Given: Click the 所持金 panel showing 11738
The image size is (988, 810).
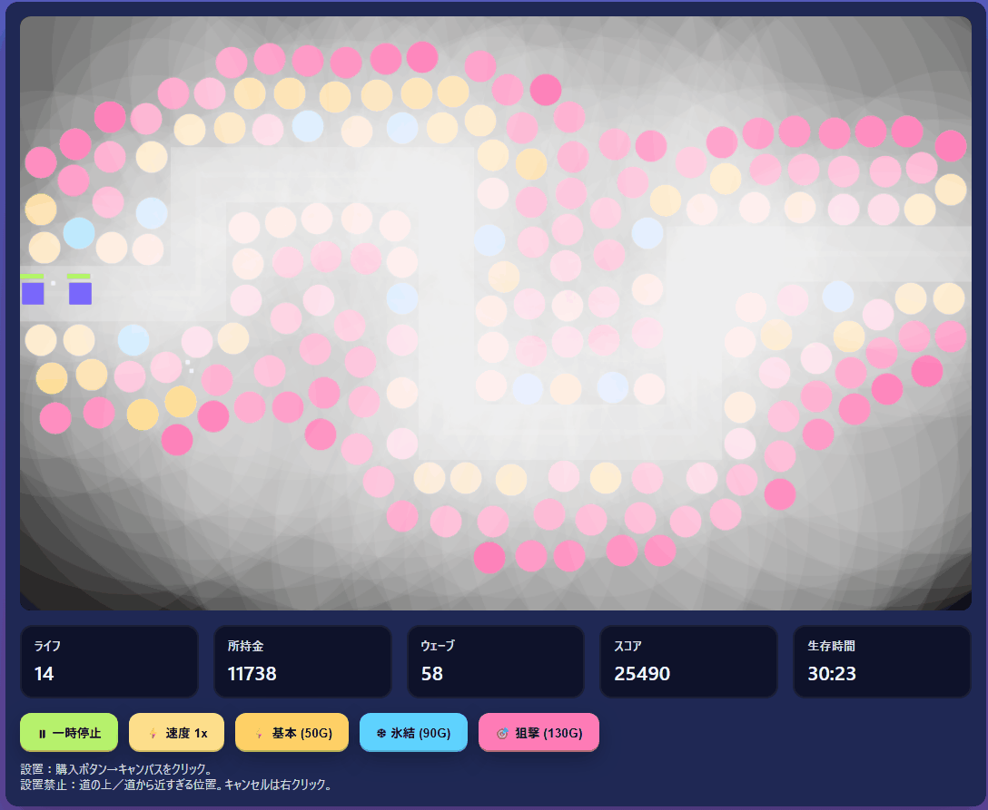Looking at the screenshot, I should [302, 661].
